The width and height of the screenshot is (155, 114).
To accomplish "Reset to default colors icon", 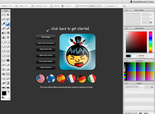I will click(3, 98).
